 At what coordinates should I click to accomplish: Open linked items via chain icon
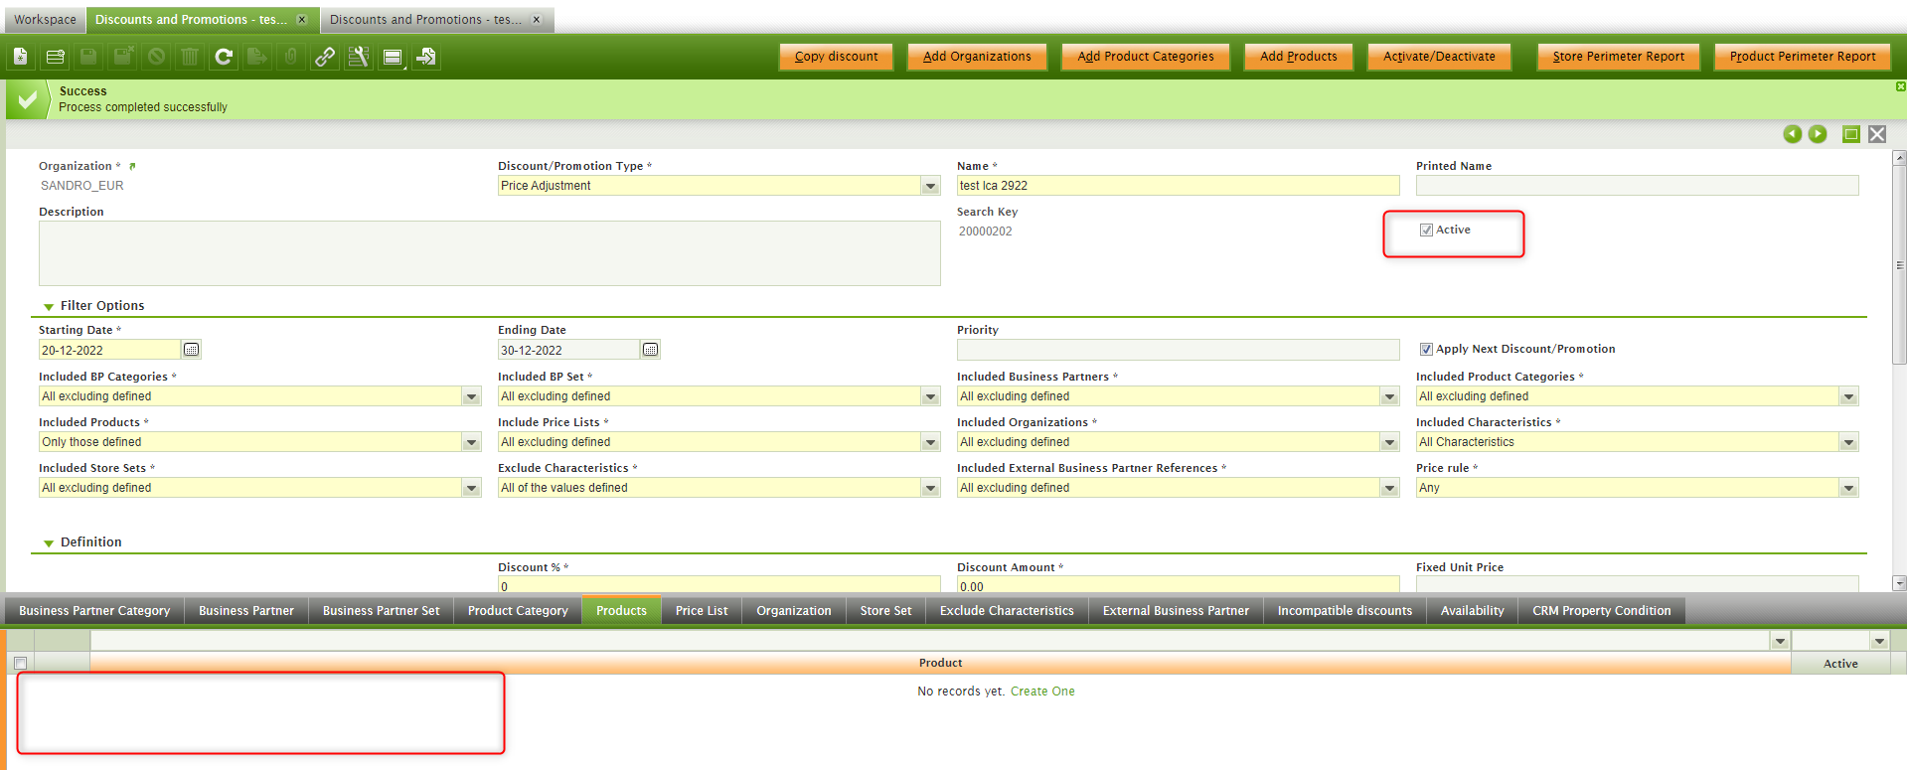tap(325, 57)
